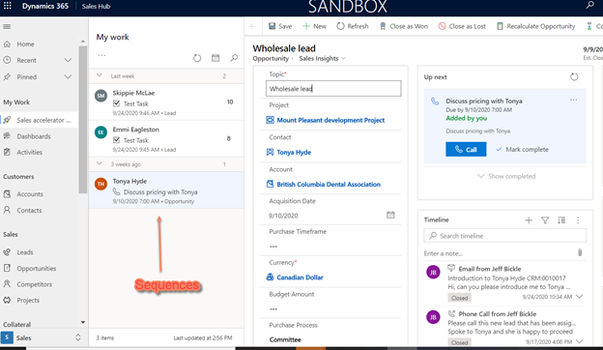Close the opportunity as Lost
603x350 pixels.
462,26
